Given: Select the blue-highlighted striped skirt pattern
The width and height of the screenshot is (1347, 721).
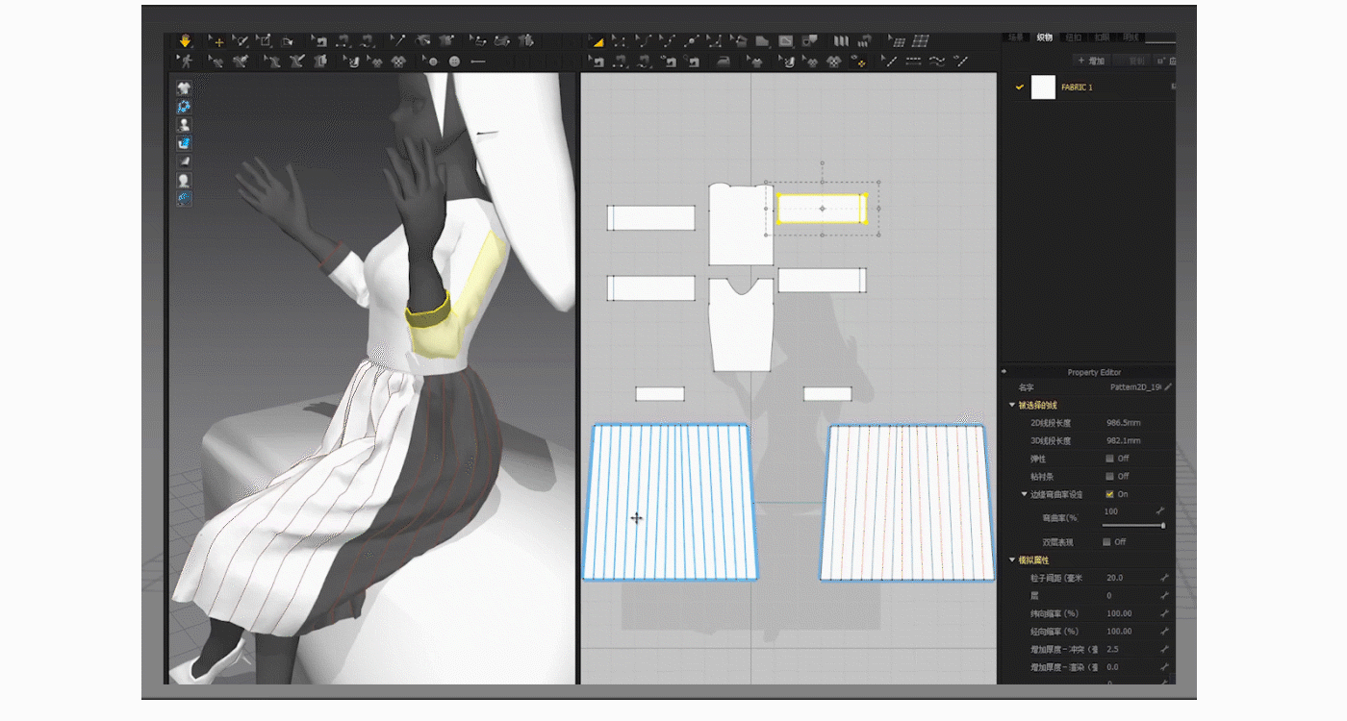Looking at the screenshot, I should (x=671, y=502).
